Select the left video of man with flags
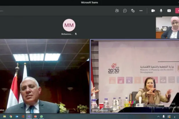Viewport: 179px width, 119px height. [44, 76]
